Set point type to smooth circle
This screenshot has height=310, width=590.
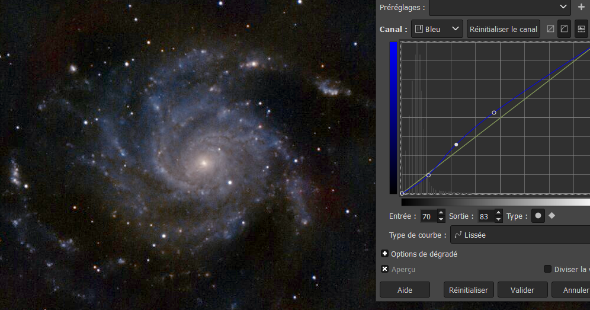point(538,216)
